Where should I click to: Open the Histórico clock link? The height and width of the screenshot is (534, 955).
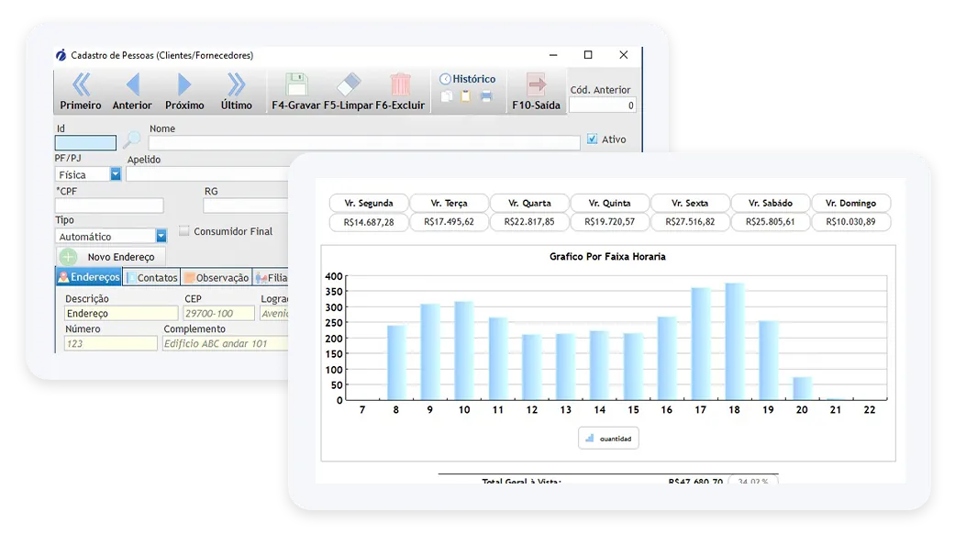467,79
